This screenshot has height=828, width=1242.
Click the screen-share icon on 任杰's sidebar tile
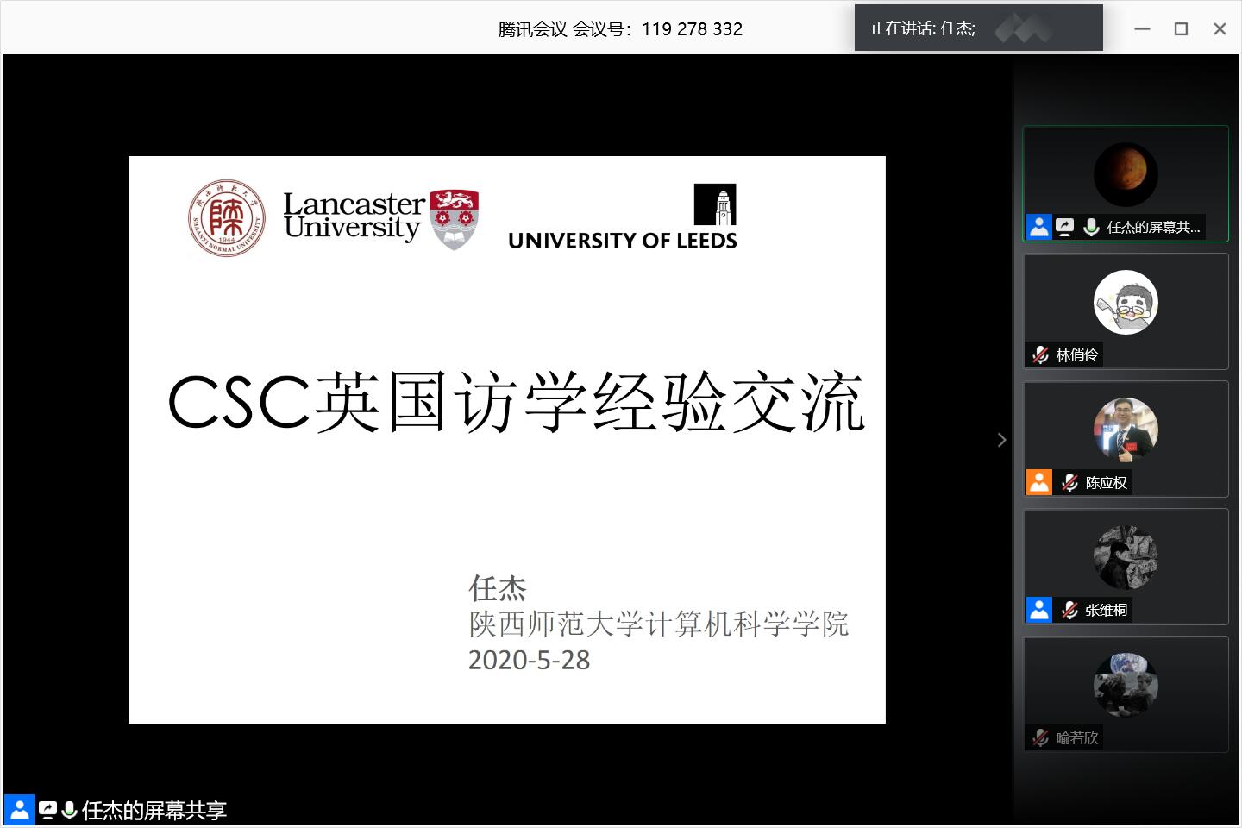point(1065,227)
